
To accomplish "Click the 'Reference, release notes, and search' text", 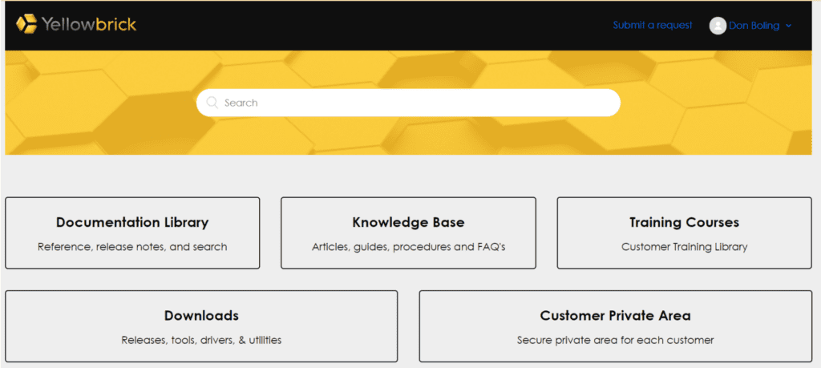I will point(132,247).
